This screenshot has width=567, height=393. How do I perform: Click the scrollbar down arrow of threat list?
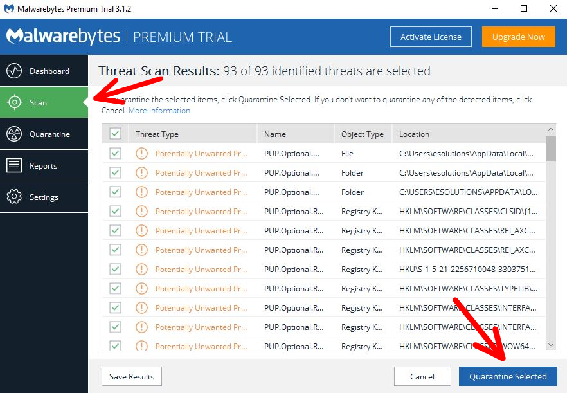click(x=551, y=345)
